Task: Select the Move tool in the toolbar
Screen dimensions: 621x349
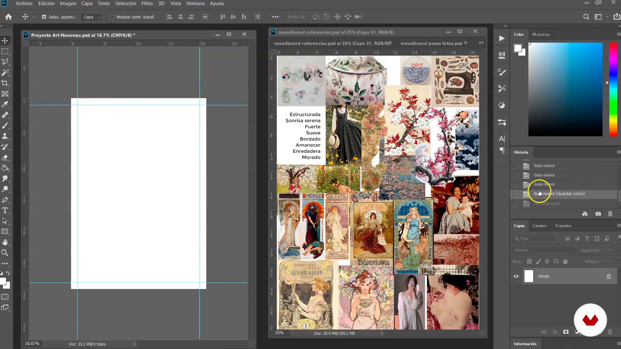Action: (x=5, y=41)
